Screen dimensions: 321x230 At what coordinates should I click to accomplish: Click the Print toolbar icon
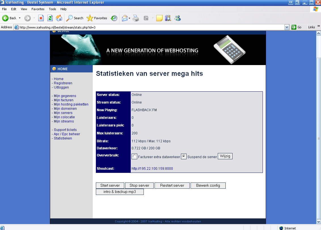point(136,18)
